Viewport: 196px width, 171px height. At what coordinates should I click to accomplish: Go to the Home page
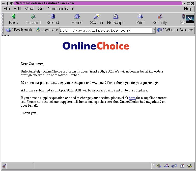(x=77, y=19)
